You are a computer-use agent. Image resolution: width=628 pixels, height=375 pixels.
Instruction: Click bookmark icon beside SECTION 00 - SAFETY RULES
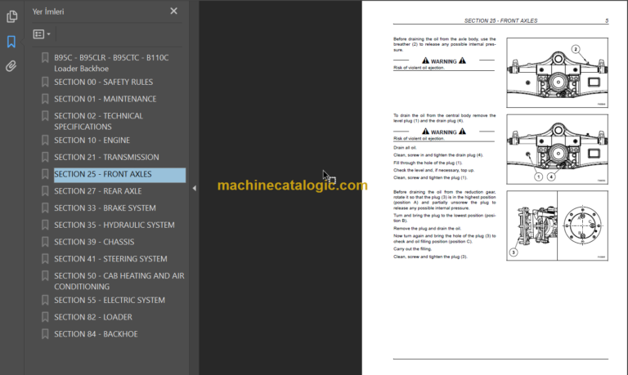(45, 82)
